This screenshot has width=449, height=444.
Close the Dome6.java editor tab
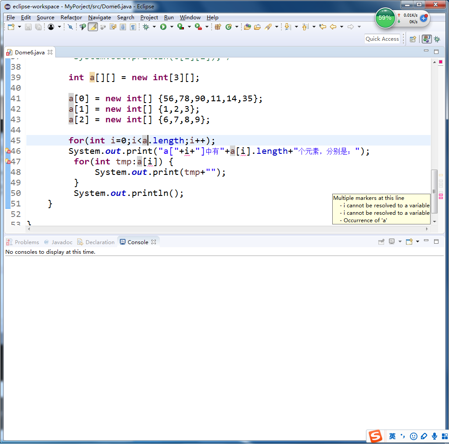point(50,52)
